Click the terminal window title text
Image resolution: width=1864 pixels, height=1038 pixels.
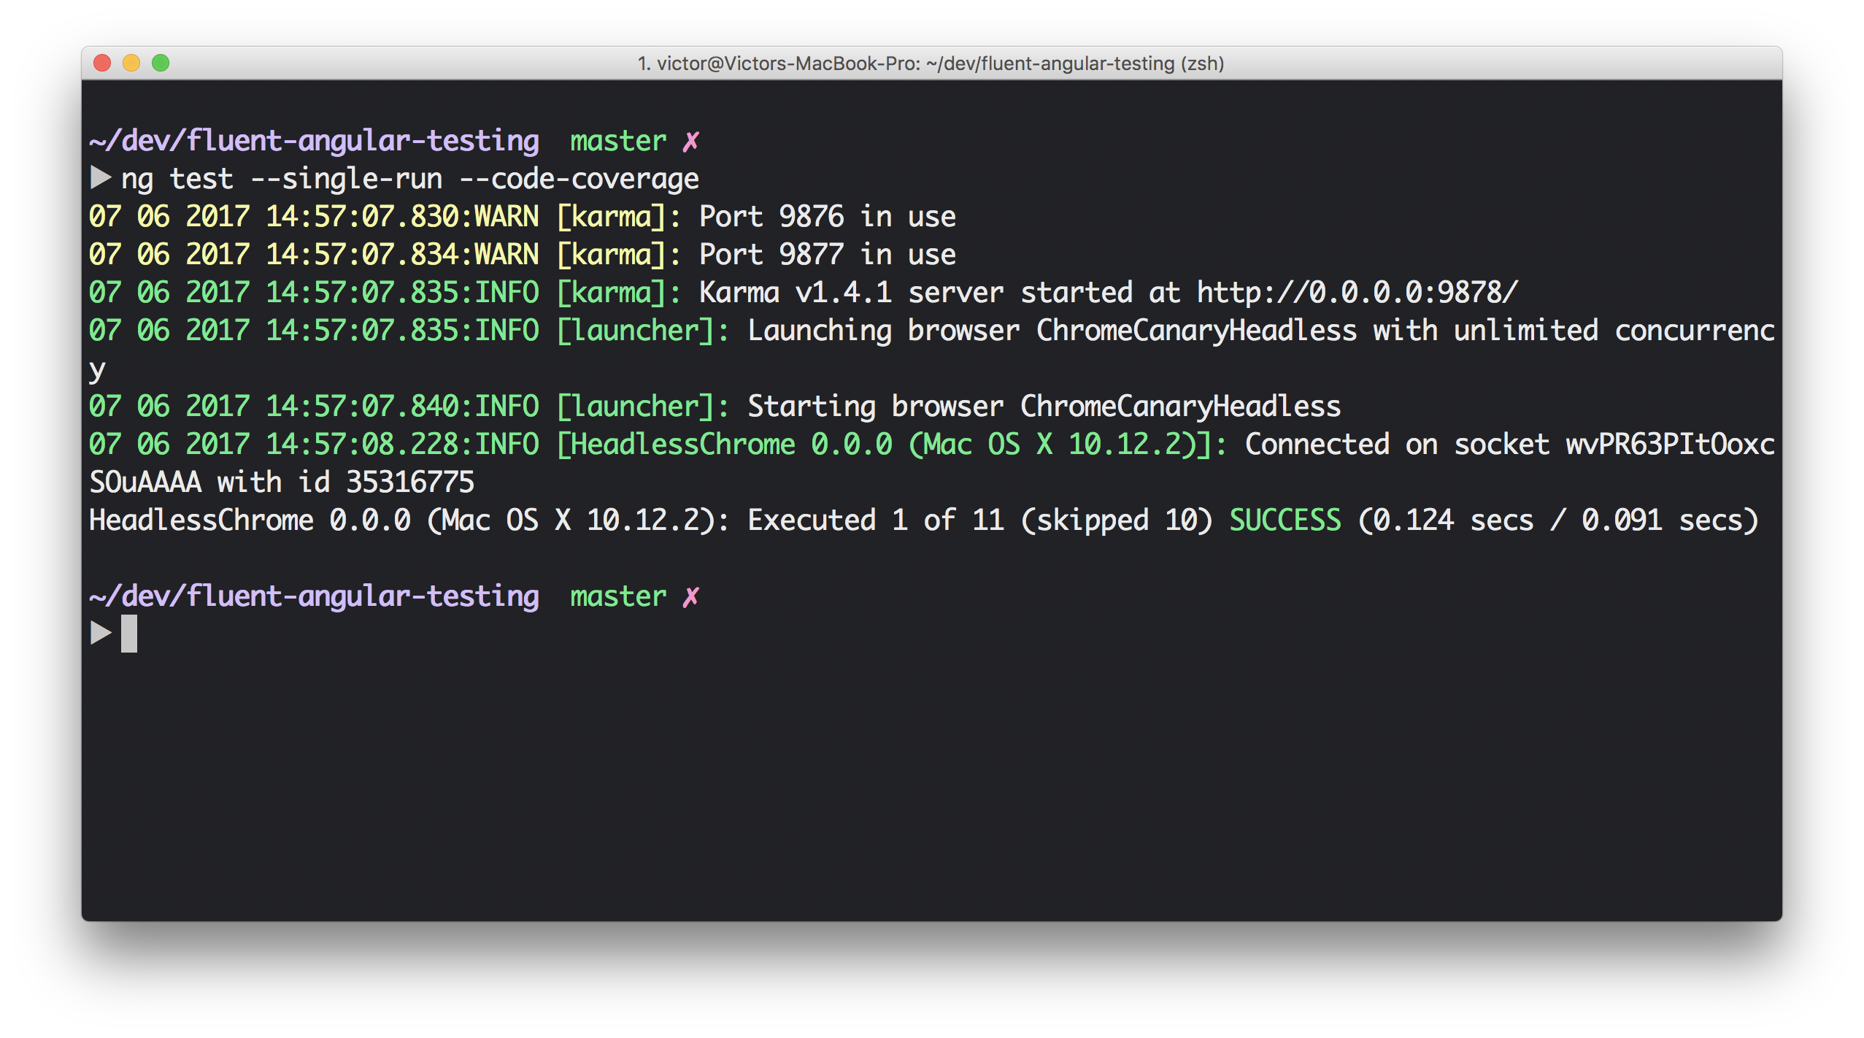(931, 64)
